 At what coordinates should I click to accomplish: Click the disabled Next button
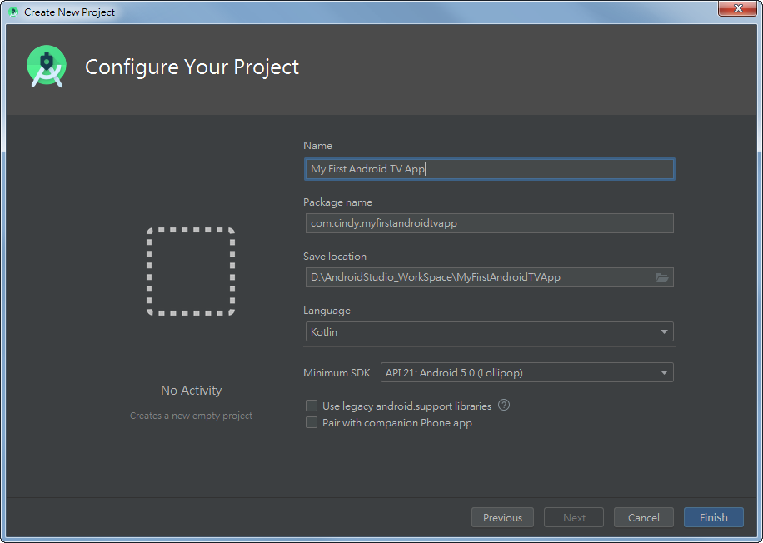coord(574,517)
